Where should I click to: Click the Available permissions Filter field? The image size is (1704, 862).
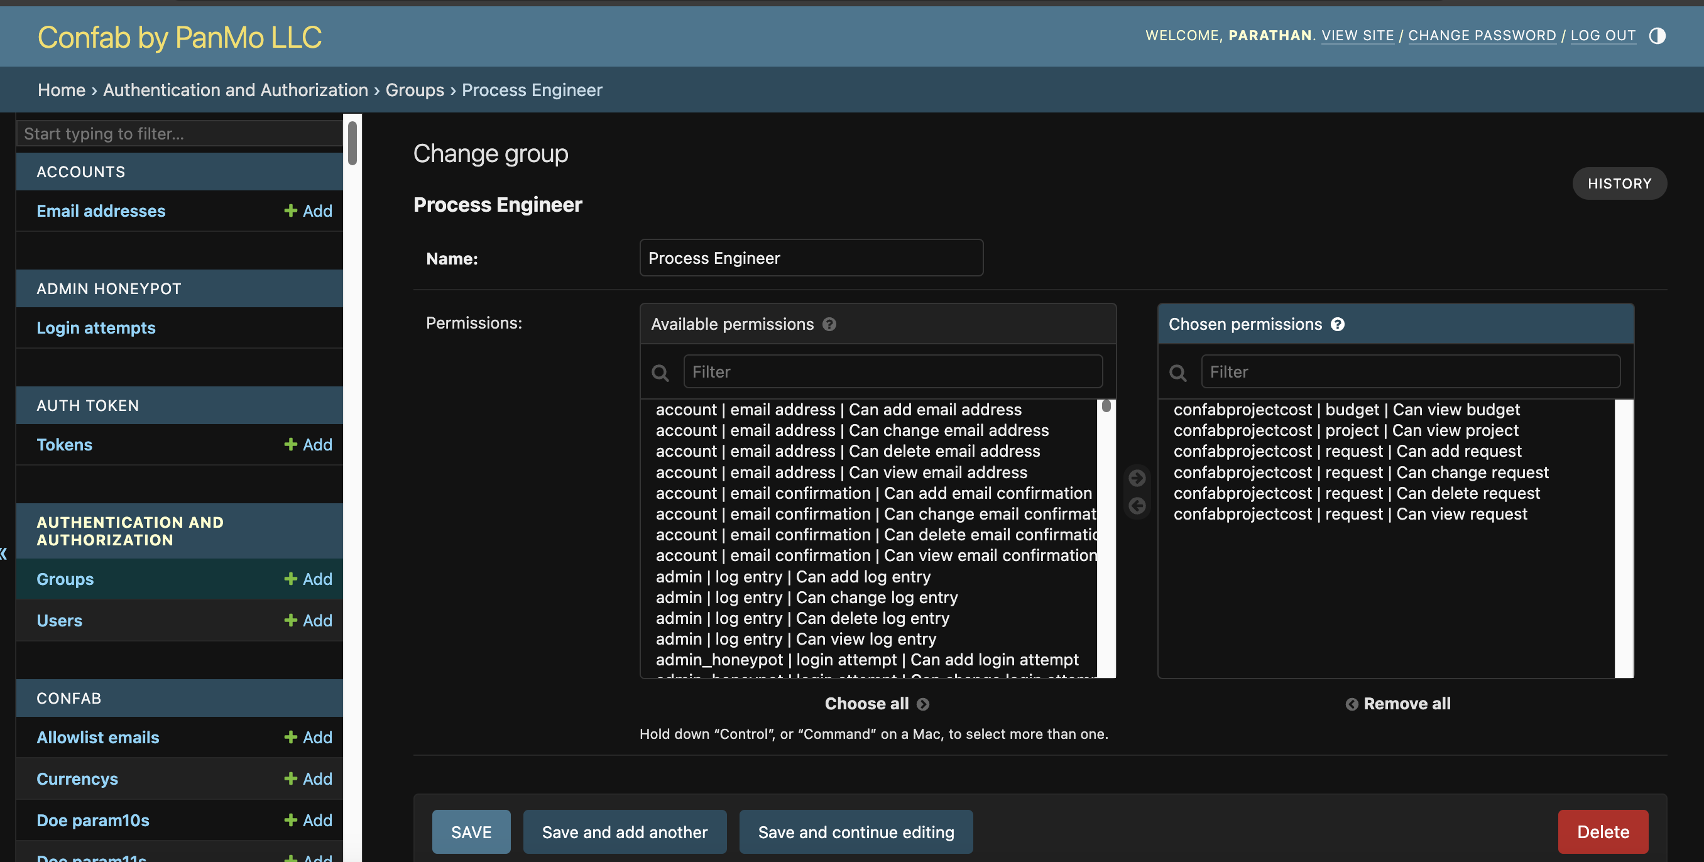pos(892,372)
